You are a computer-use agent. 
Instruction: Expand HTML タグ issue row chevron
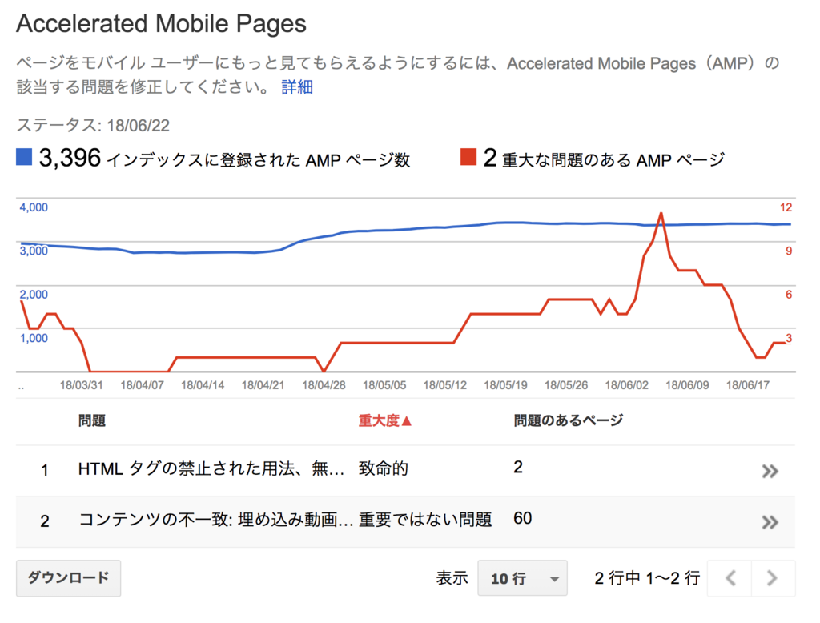click(770, 472)
